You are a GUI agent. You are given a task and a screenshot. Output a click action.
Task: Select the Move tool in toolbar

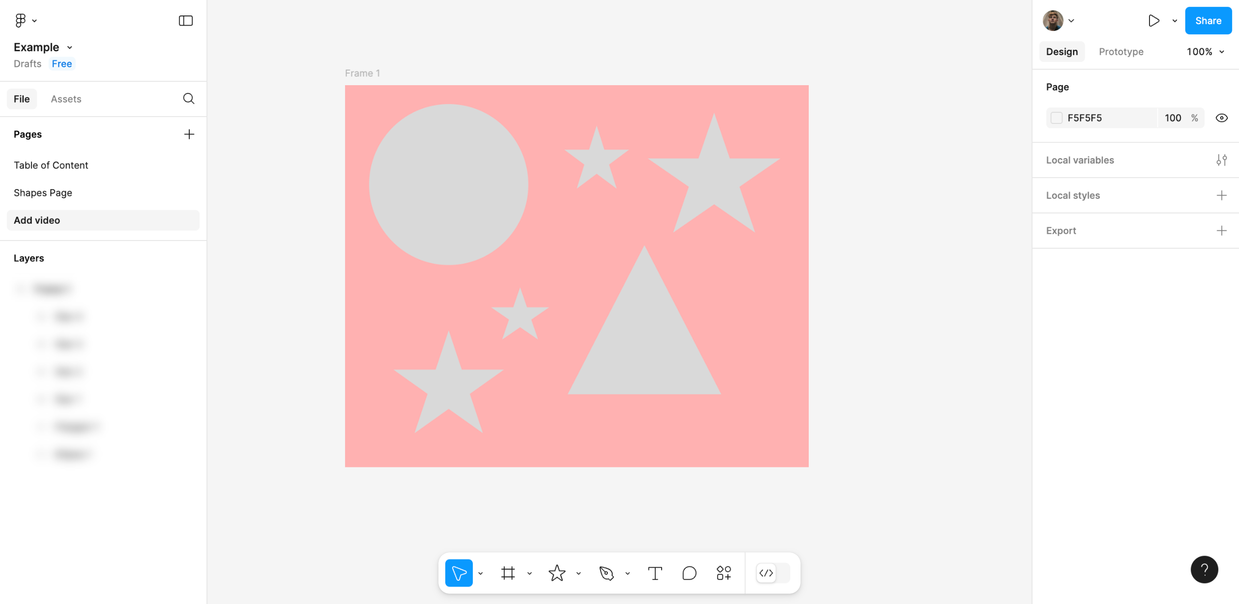click(x=458, y=573)
